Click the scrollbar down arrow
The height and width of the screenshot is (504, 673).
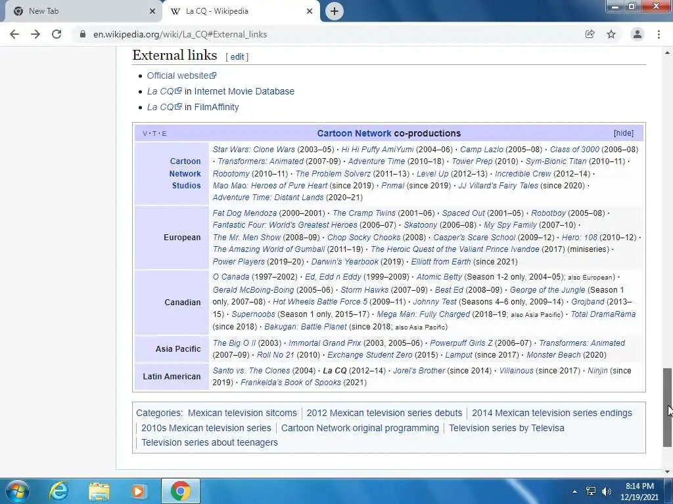[x=668, y=472]
